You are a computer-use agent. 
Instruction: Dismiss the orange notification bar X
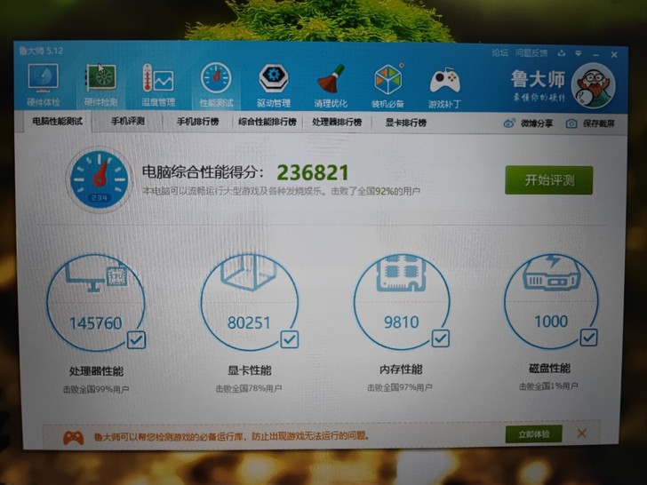coord(582,433)
